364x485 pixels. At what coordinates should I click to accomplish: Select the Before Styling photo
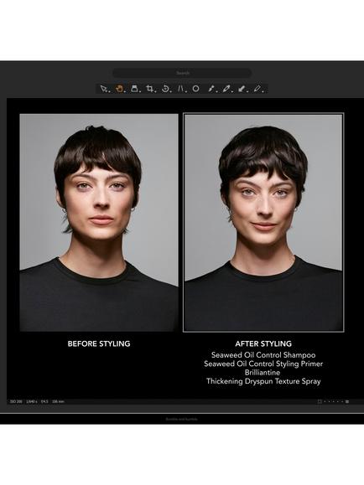[x=99, y=222]
